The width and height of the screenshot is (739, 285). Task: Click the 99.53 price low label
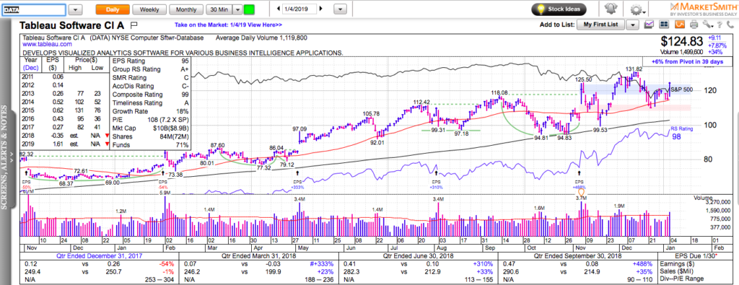click(600, 130)
